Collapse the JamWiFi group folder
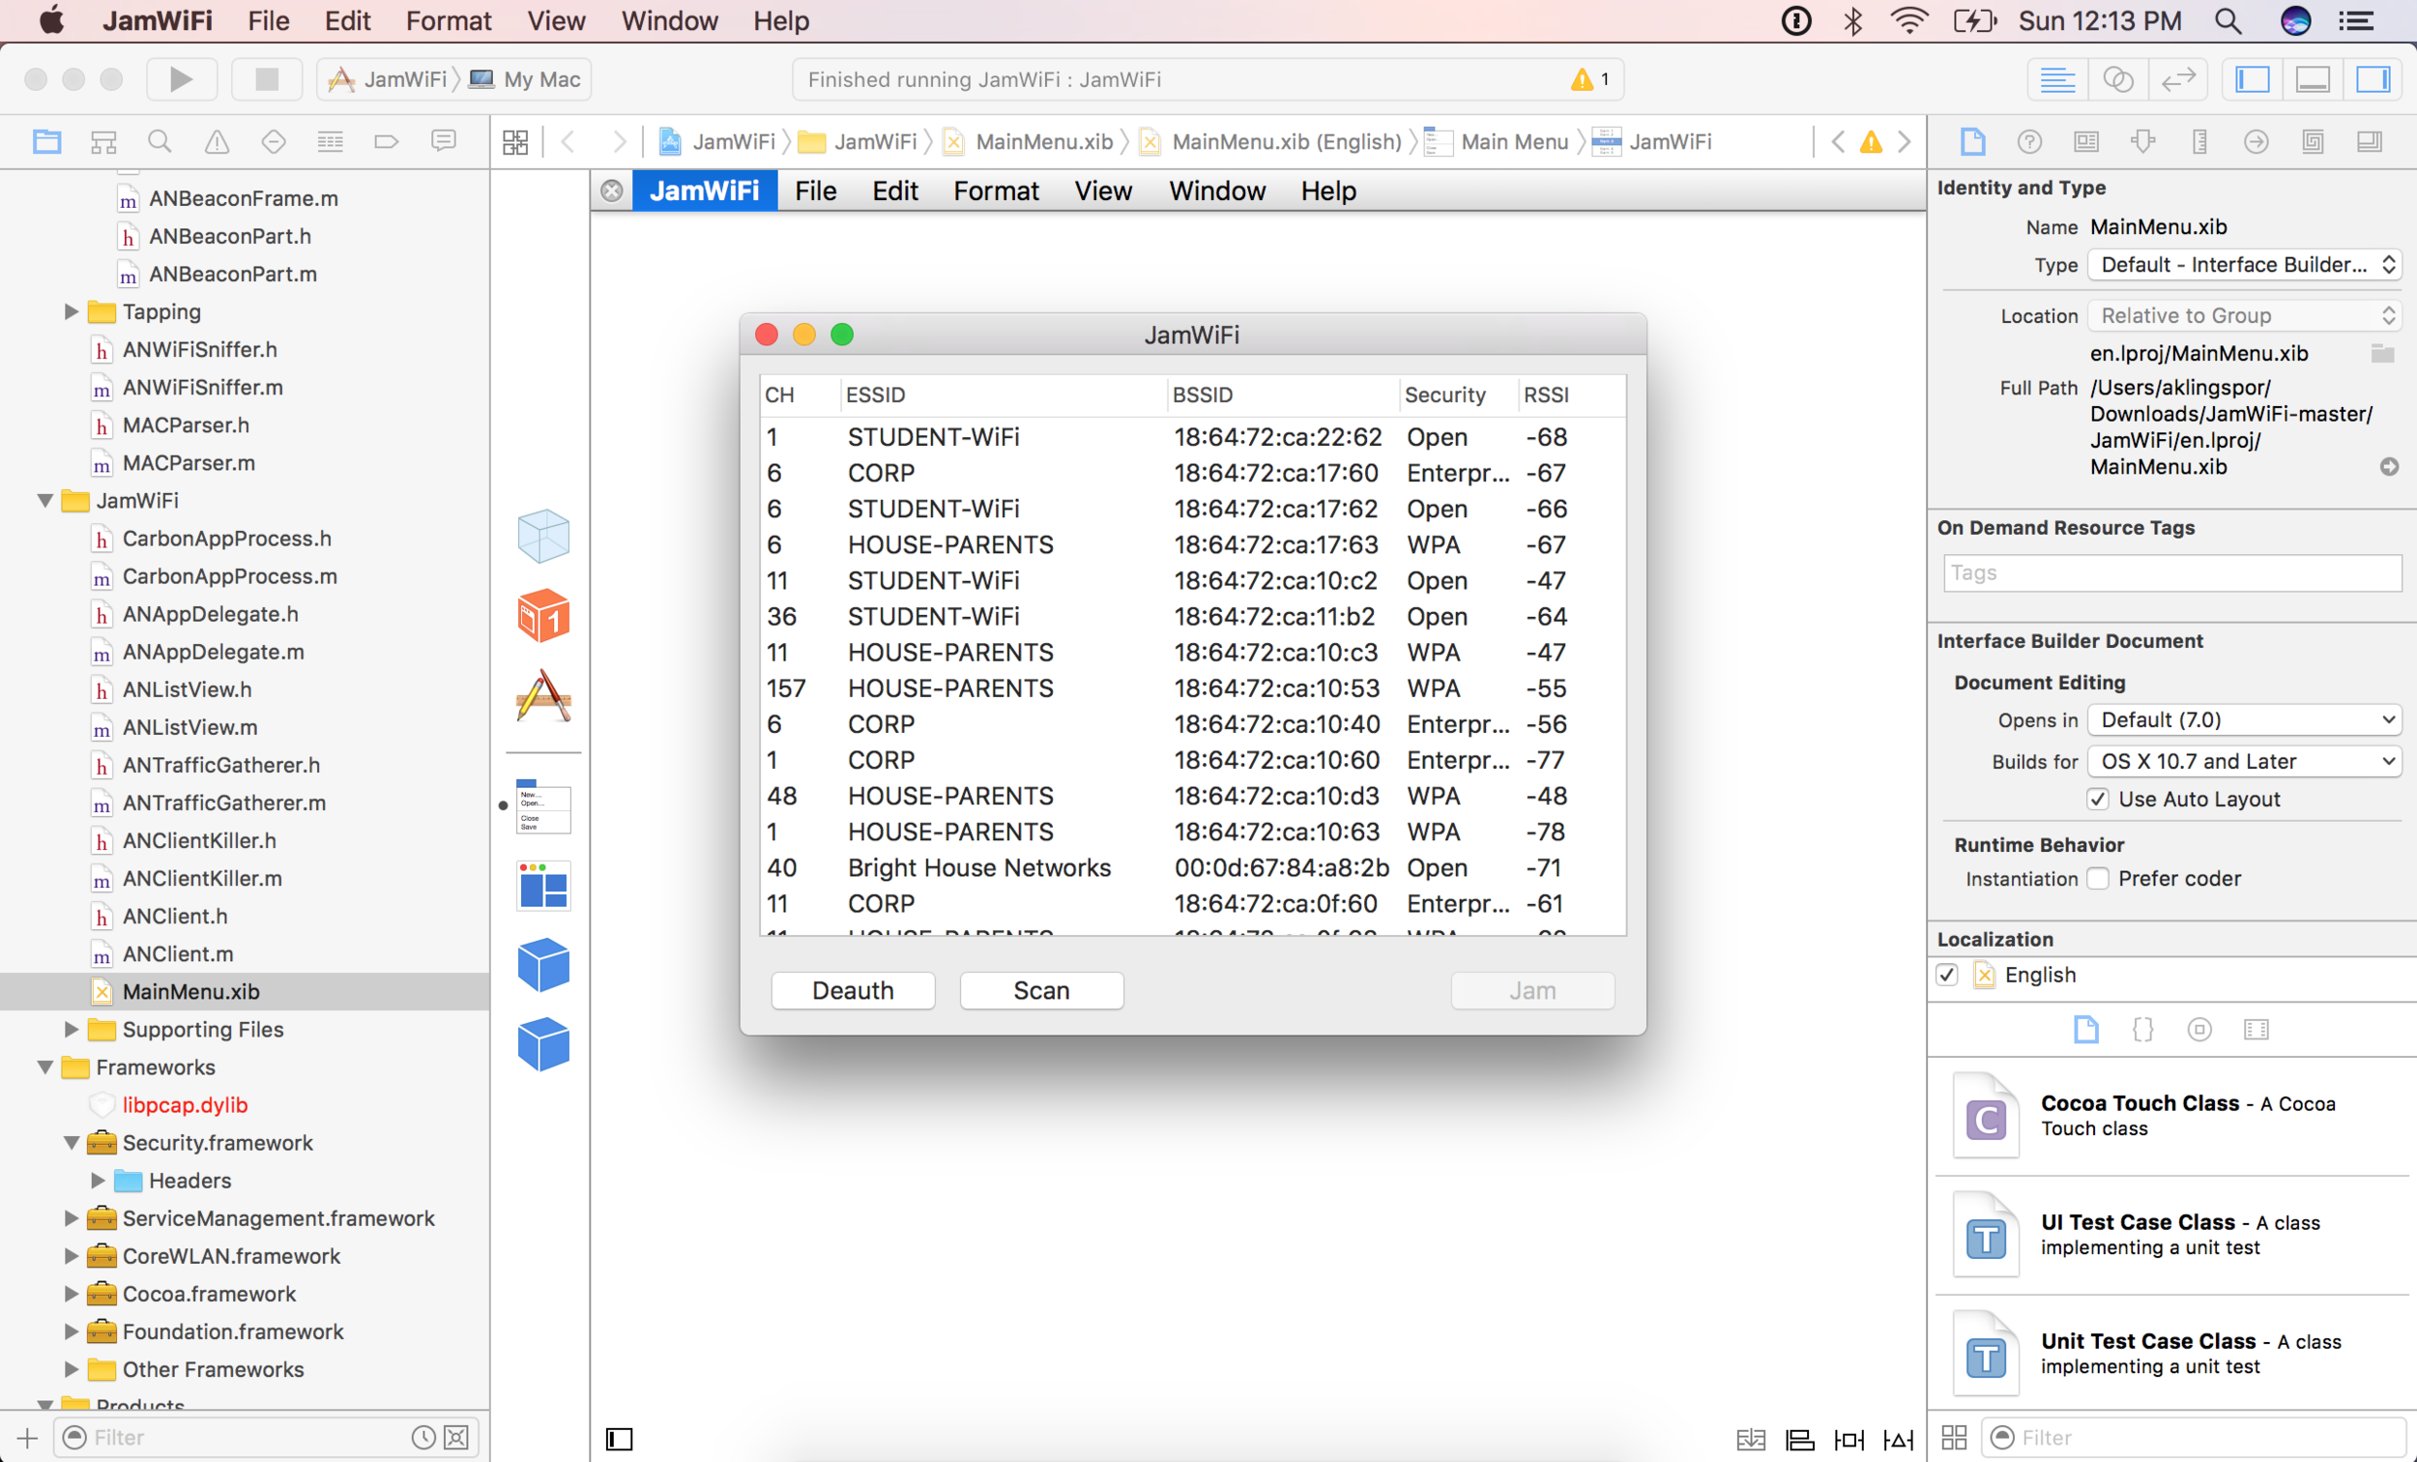This screenshot has height=1462, width=2417. pyautogui.click(x=45, y=501)
